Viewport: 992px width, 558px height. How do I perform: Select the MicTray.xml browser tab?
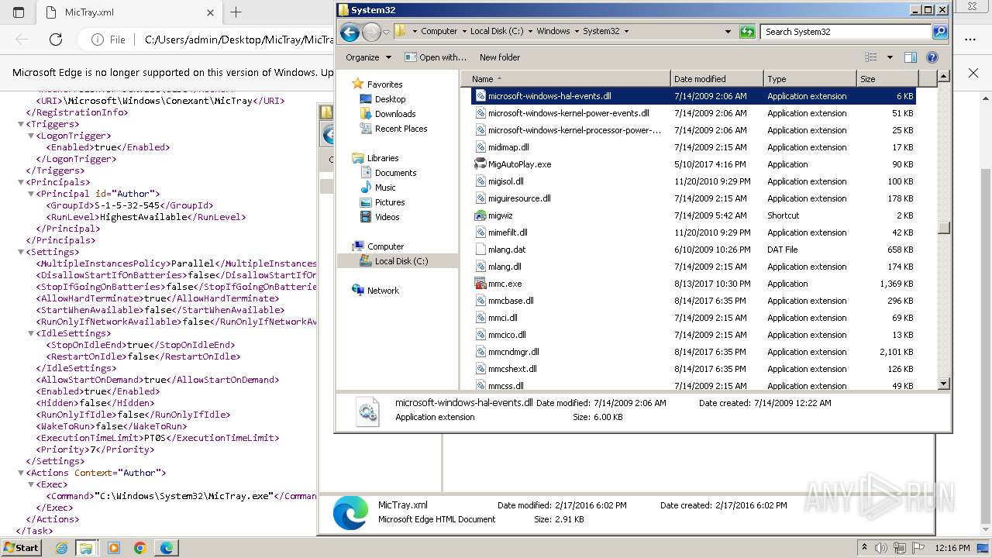[130, 12]
